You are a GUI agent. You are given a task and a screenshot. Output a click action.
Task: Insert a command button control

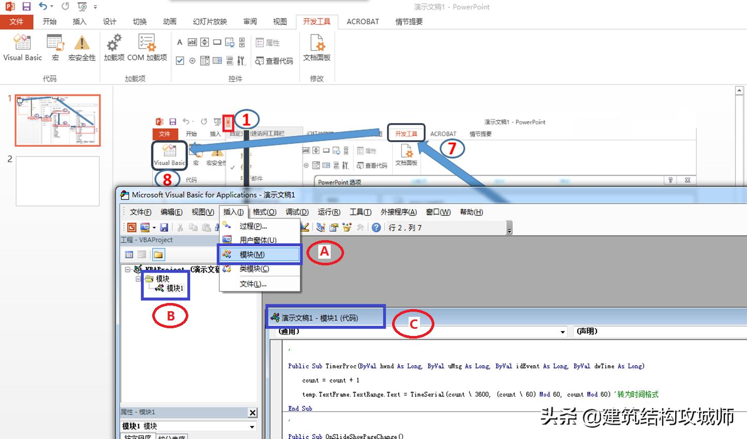[217, 42]
